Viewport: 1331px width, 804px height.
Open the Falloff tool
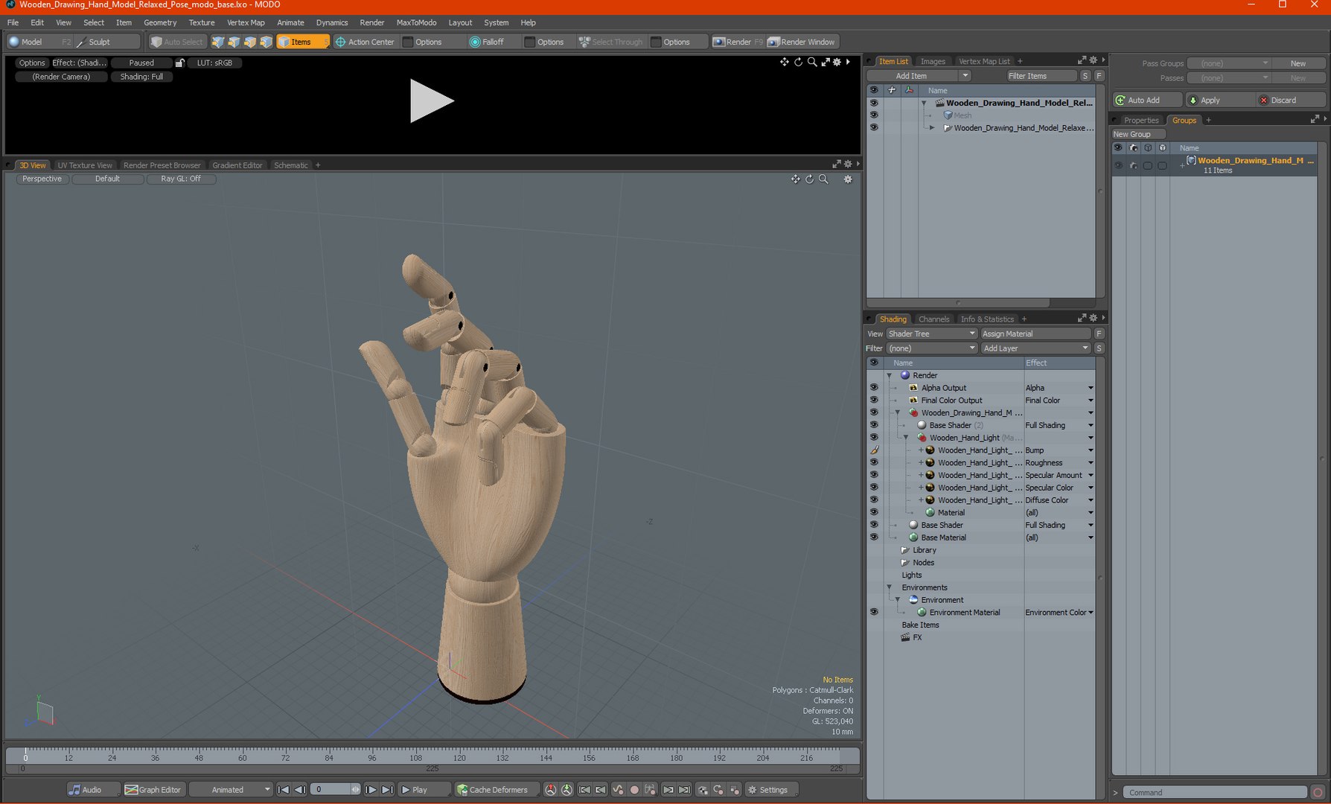coord(487,42)
